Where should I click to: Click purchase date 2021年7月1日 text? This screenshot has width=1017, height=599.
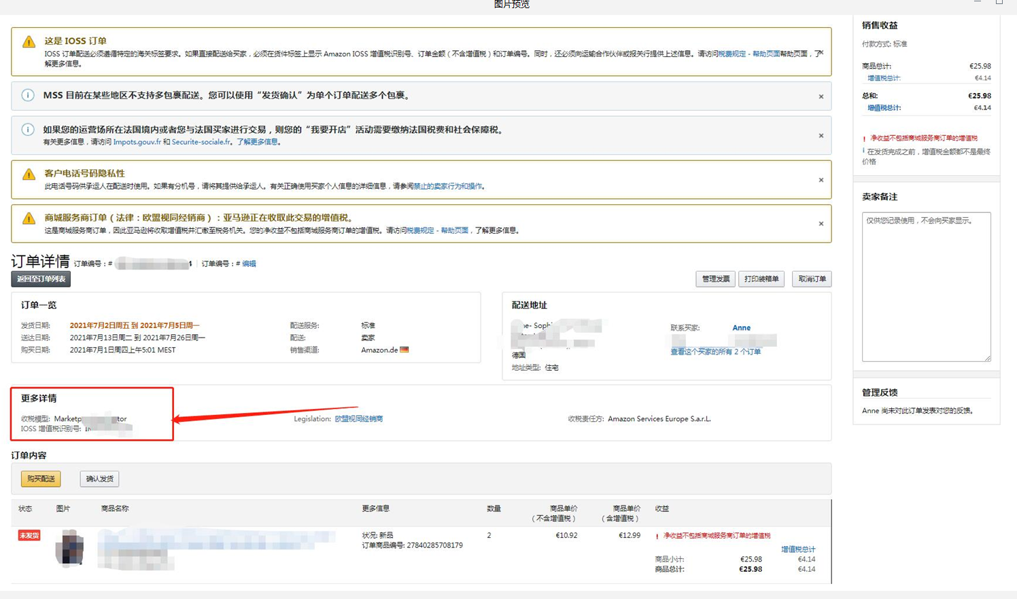[122, 350]
